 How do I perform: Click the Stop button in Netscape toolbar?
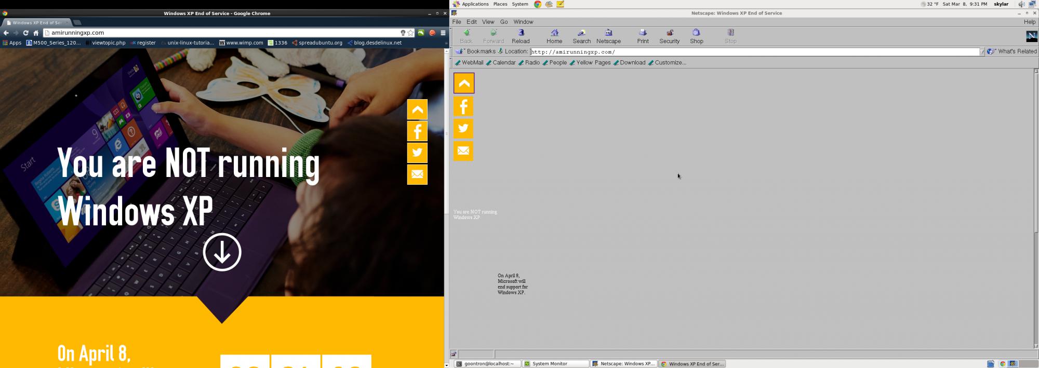[730, 36]
